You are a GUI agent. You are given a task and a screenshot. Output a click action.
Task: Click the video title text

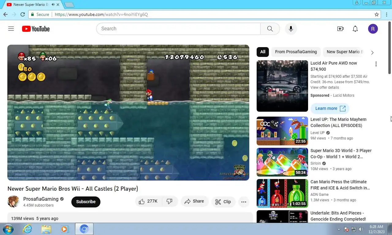(73, 189)
